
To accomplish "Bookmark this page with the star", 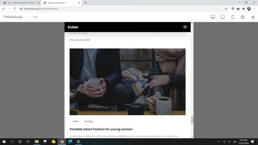I will (226, 9).
